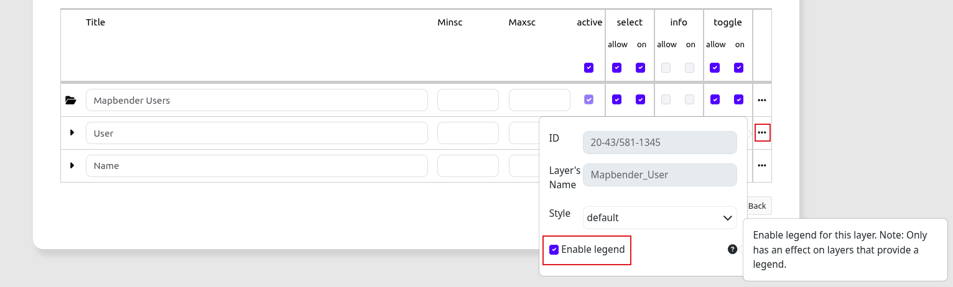
Task: Toggle header active checkbox
Action: coord(588,68)
